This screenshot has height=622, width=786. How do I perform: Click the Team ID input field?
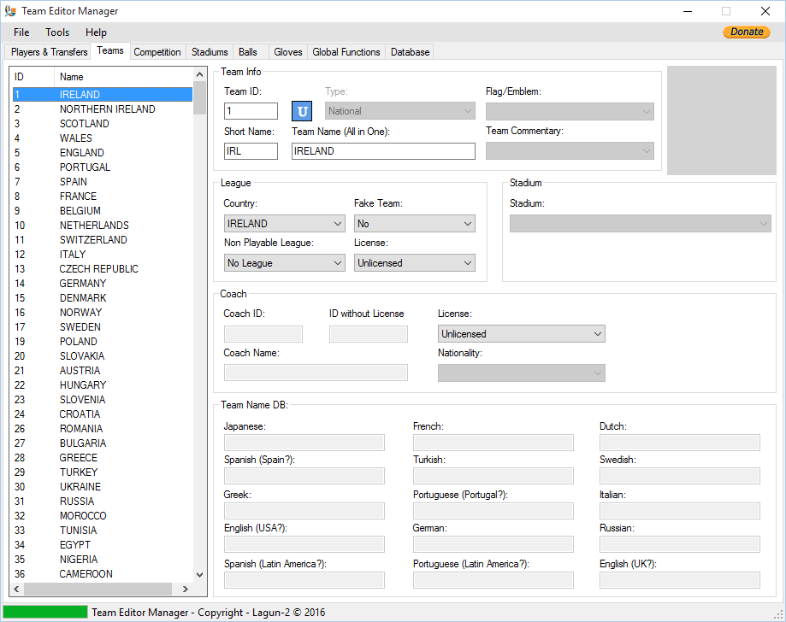[251, 111]
